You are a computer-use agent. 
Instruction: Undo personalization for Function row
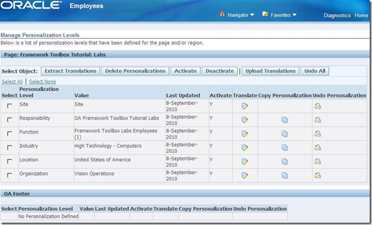coord(318,133)
